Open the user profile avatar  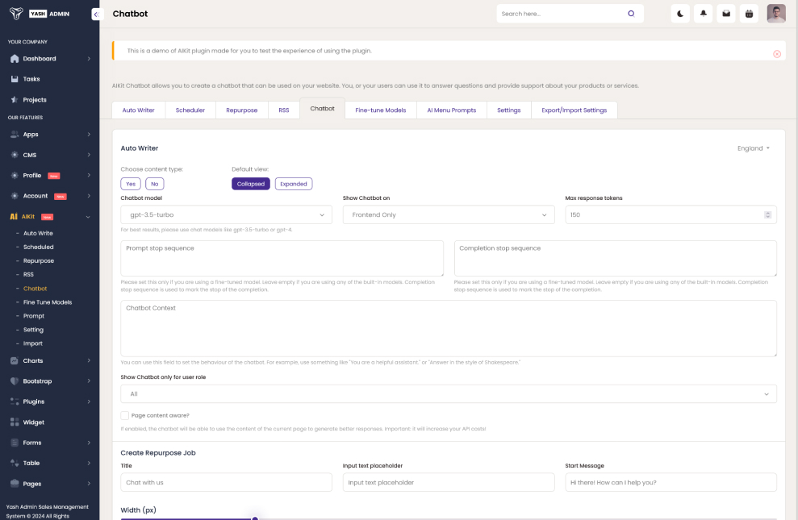pos(776,14)
